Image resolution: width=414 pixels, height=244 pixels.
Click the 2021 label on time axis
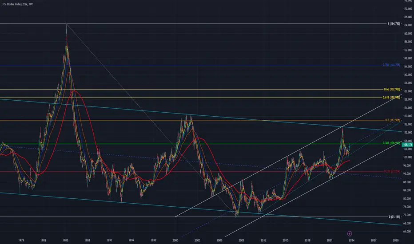click(330, 240)
